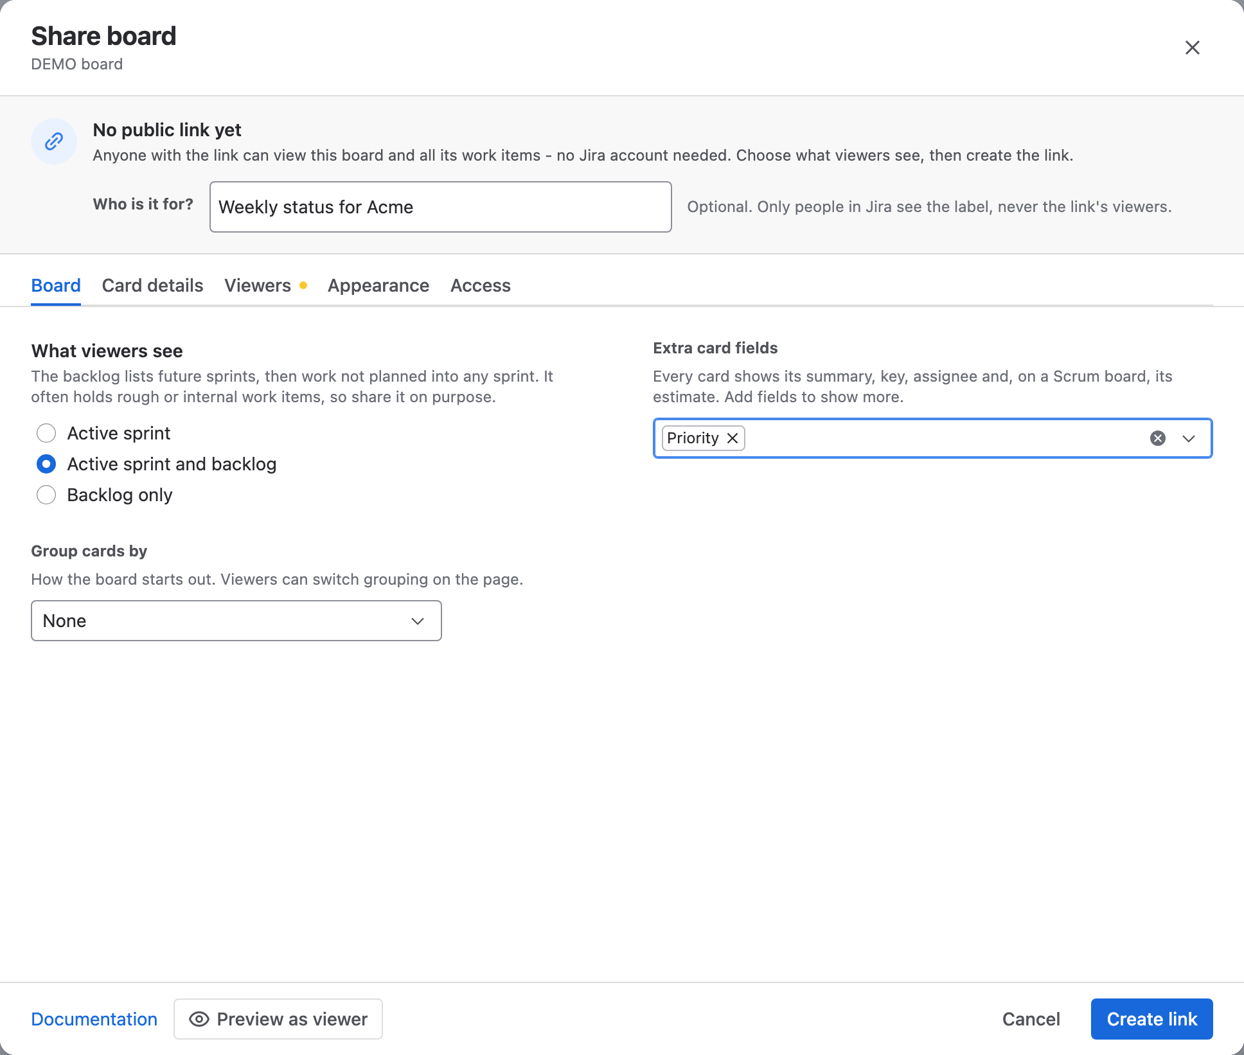This screenshot has height=1055, width=1244.
Task: Go to the Viewers tab
Action: tap(265, 285)
